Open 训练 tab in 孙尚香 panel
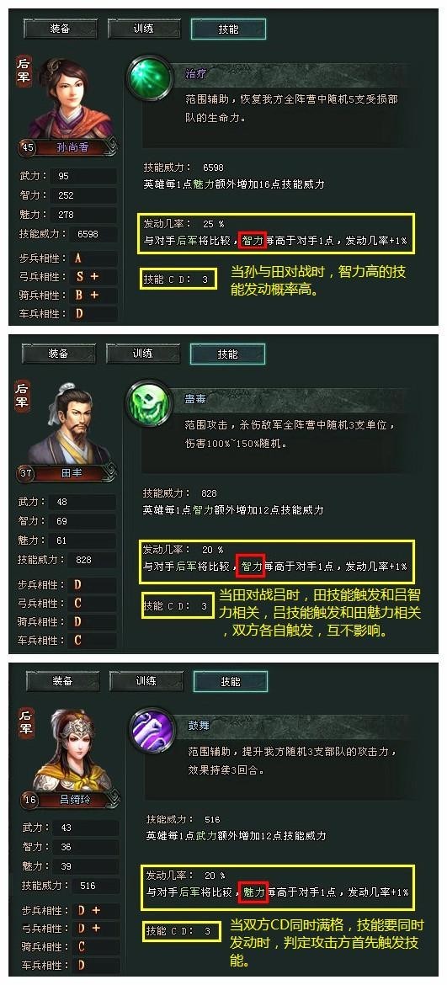This screenshot has width=447, height=985. (x=144, y=29)
